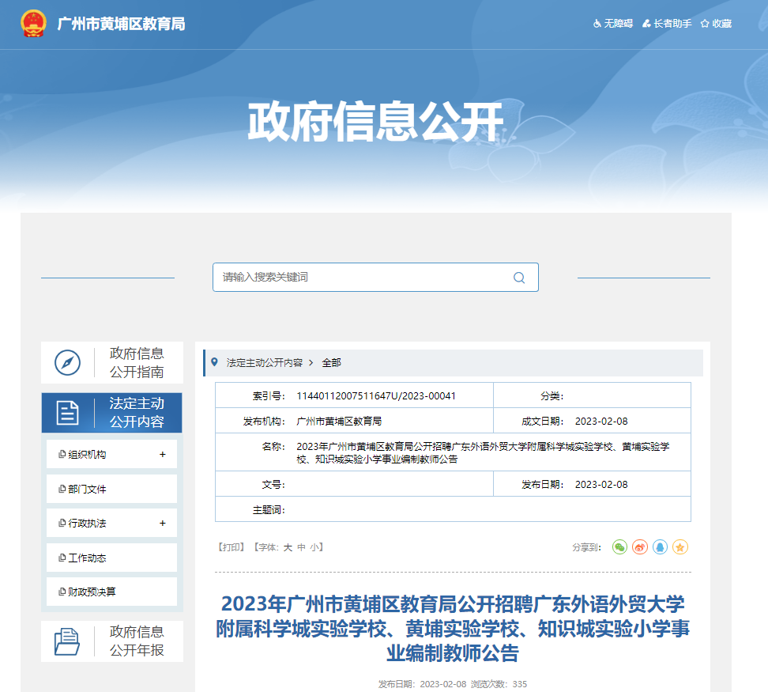This screenshot has width=768, height=692.
Task: Click the national emblem logo
Action: pyautogui.click(x=33, y=23)
